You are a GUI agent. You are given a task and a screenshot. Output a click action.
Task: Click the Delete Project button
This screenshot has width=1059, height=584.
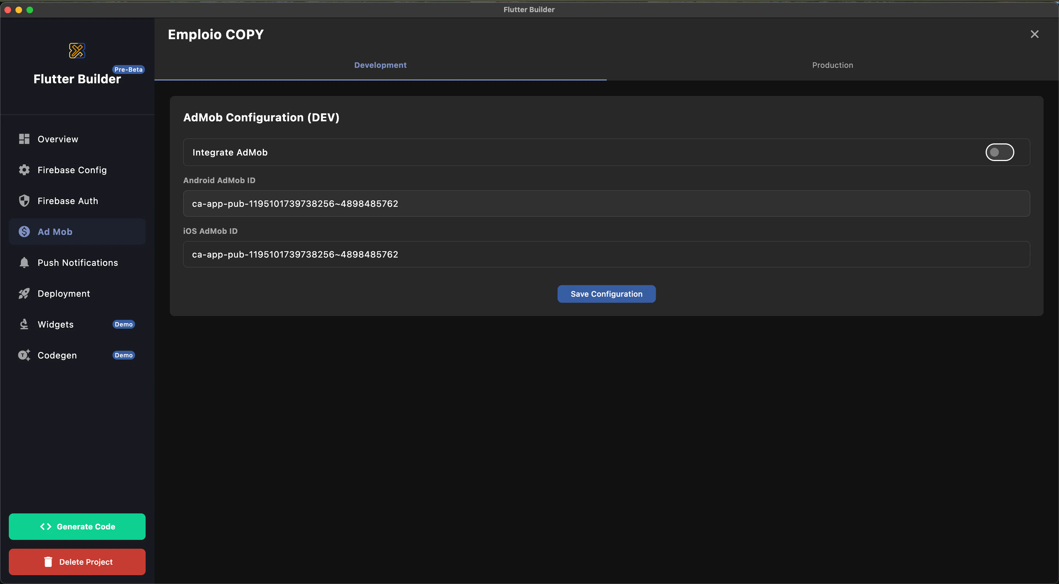(77, 562)
